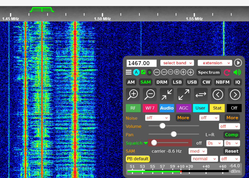249x178 pixels.
Task: Select USB demodulation mode
Action: click(x=192, y=82)
